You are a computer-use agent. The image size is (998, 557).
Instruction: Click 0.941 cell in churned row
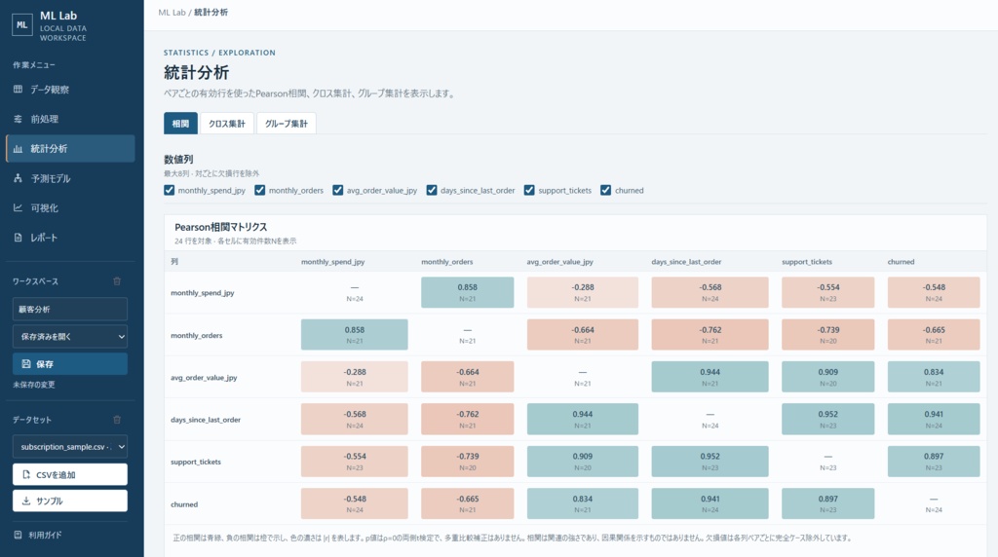pyautogui.click(x=710, y=503)
